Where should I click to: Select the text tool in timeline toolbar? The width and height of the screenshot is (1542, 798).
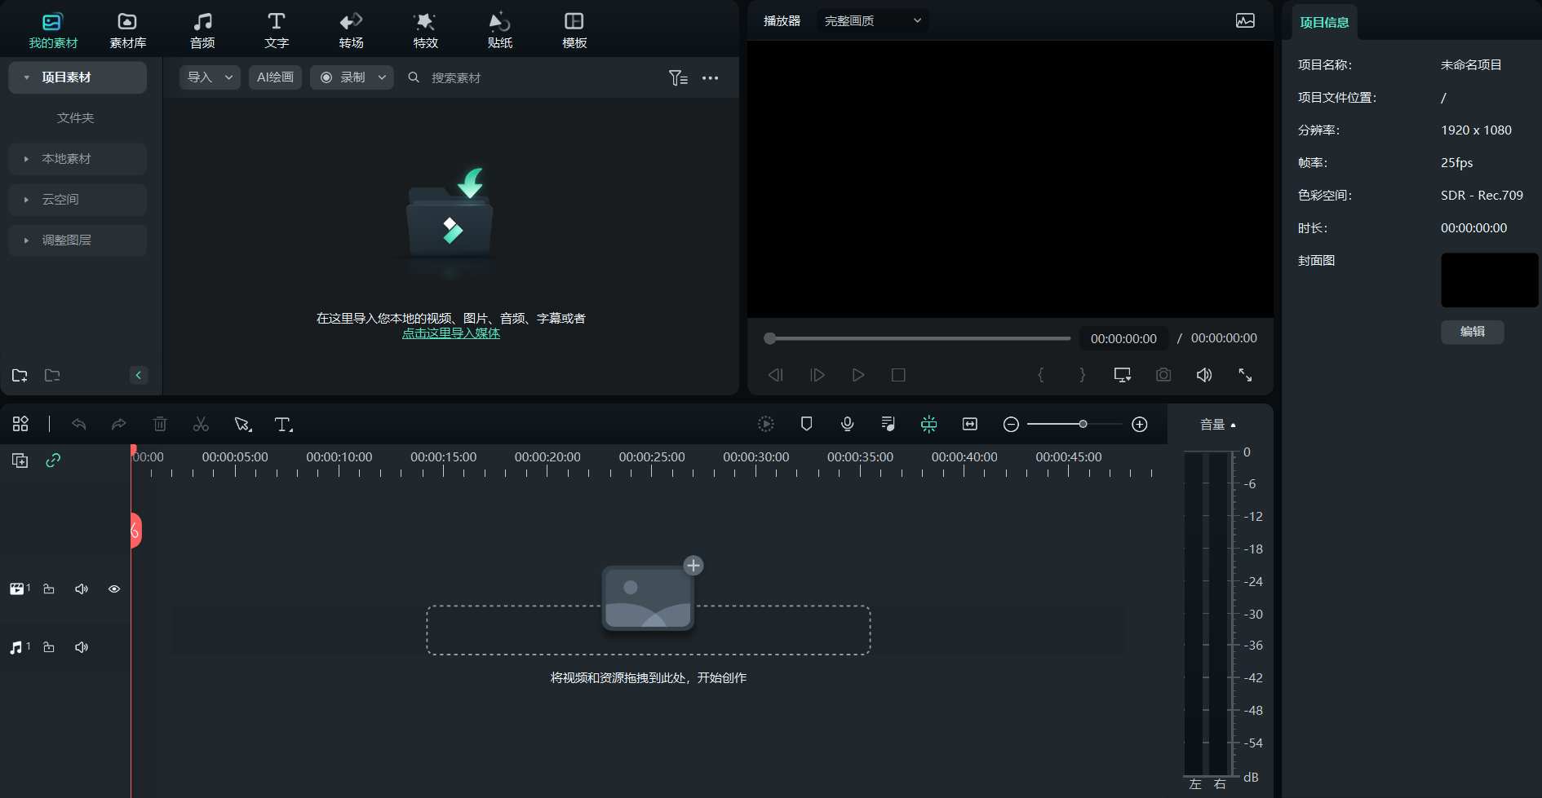(x=283, y=424)
